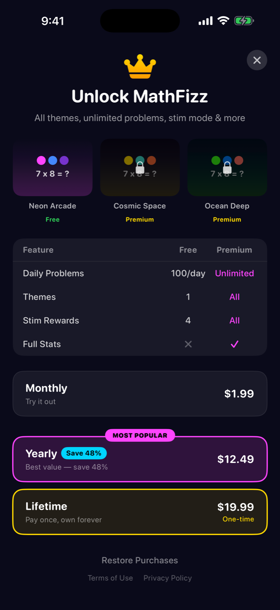Tap the Wi-Fi icon in the status bar
Viewport: 280px width, 610px height.
(223, 20)
